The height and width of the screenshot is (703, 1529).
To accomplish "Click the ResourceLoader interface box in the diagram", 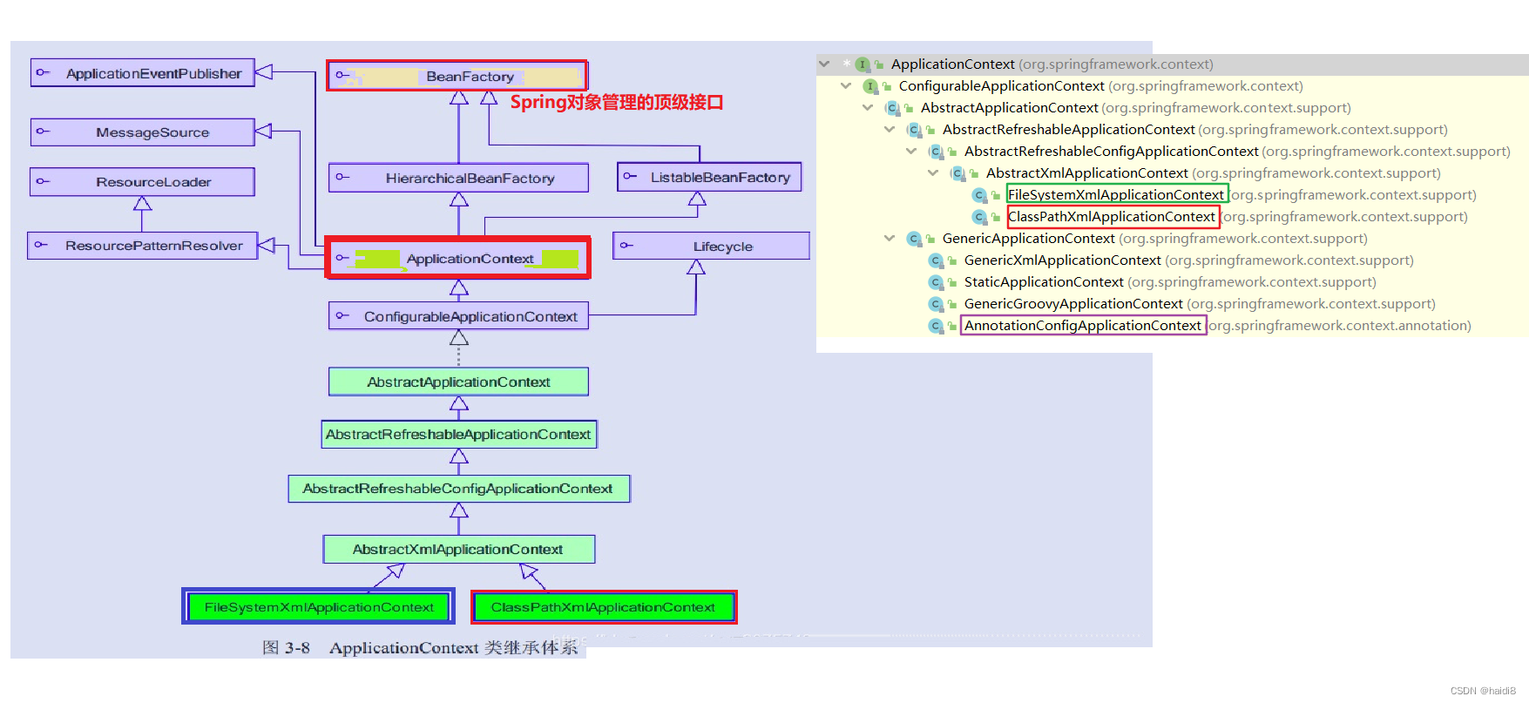I will pos(143,182).
